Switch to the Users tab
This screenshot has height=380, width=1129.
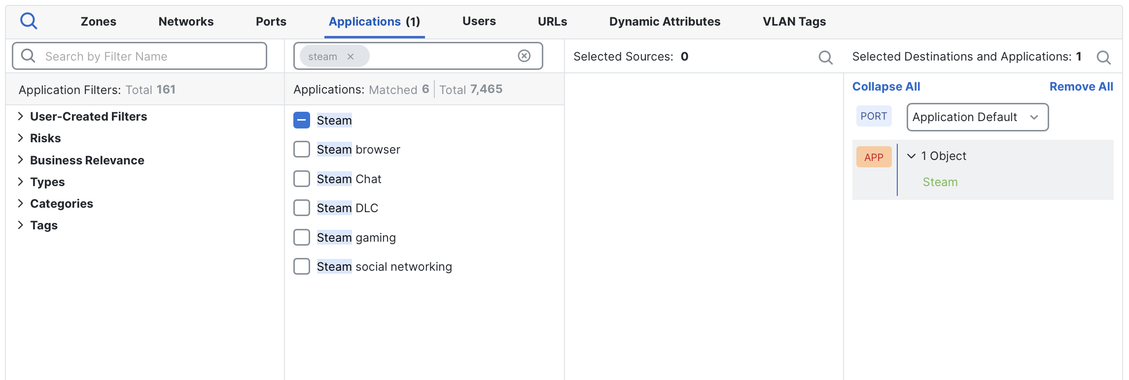[x=479, y=21]
